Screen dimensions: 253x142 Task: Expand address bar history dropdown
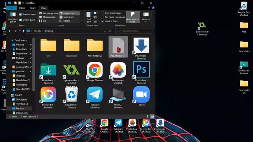(105, 31)
